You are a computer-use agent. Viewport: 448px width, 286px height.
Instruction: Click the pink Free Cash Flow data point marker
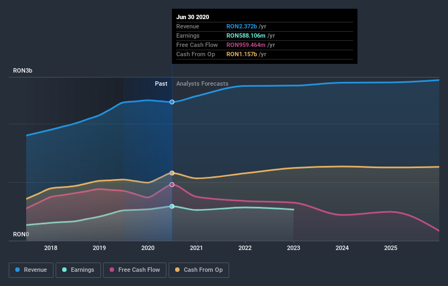pyautogui.click(x=172, y=184)
